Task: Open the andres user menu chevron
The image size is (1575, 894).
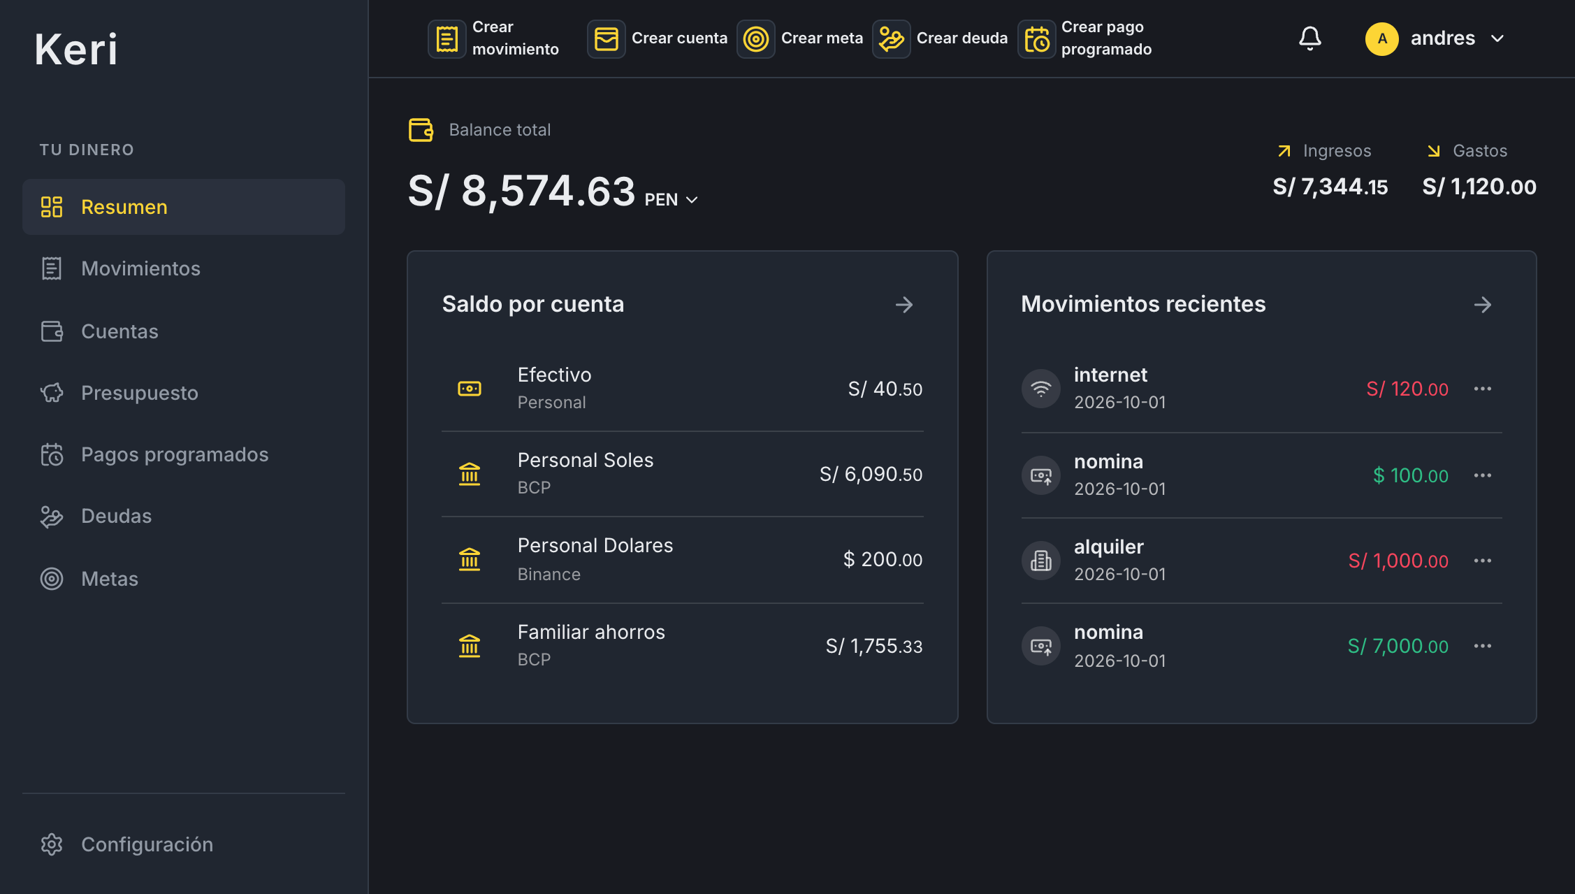Action: click(1497, 38)
